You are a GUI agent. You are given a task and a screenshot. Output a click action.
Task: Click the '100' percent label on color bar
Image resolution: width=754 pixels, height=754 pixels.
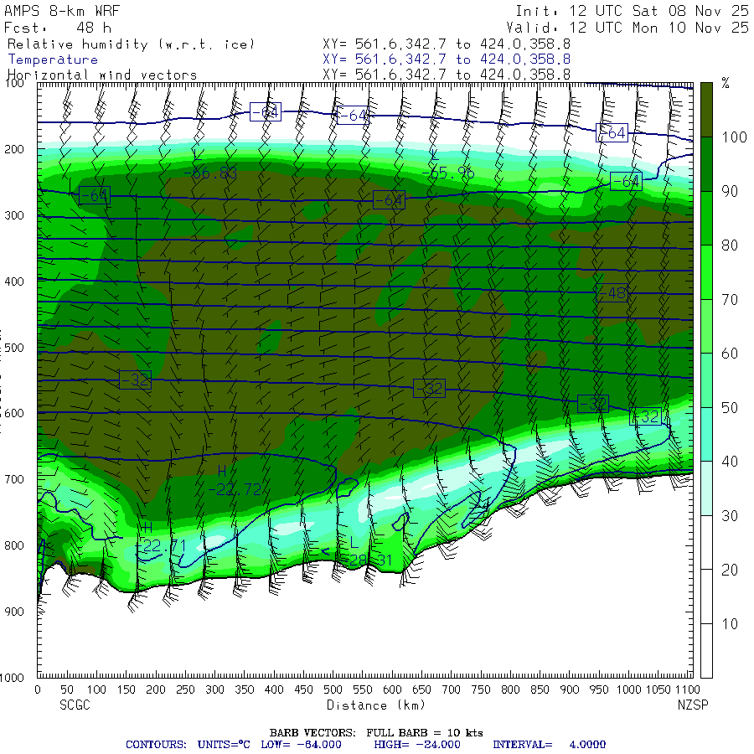coord(734,137)
